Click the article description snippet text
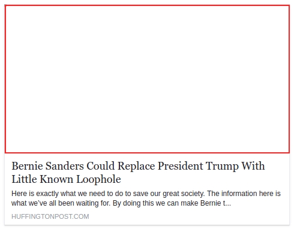 [x=146, y=198]
